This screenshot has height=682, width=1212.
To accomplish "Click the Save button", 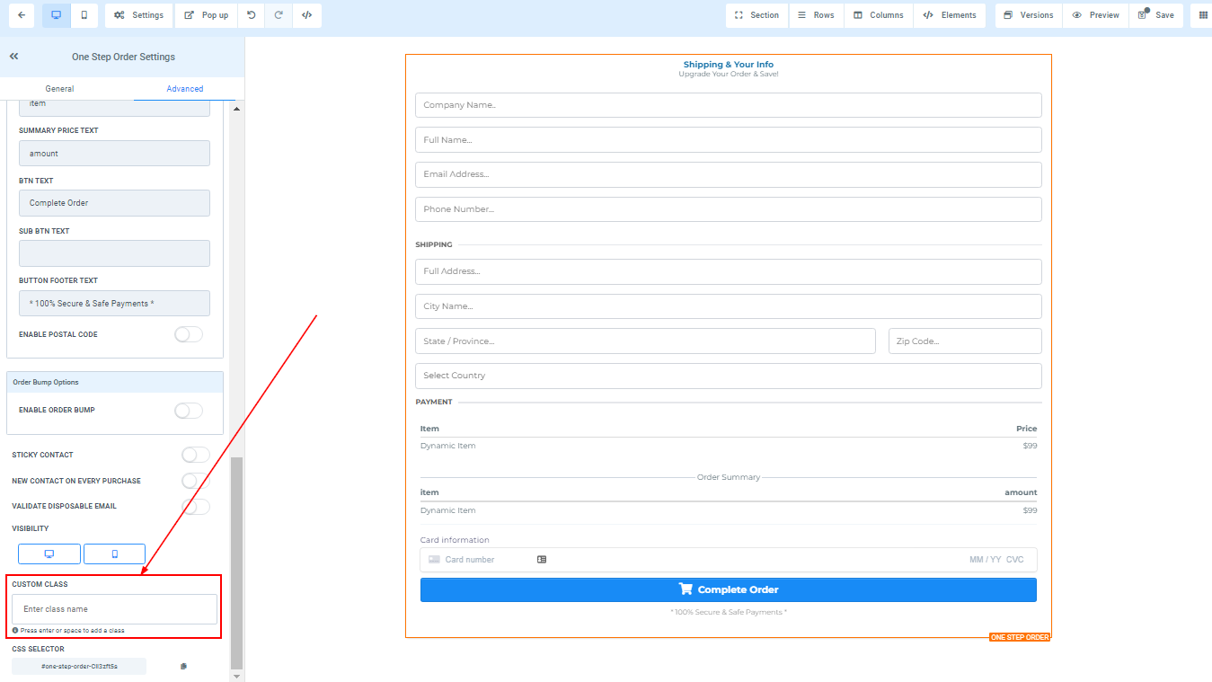I will click(1155, 15).
